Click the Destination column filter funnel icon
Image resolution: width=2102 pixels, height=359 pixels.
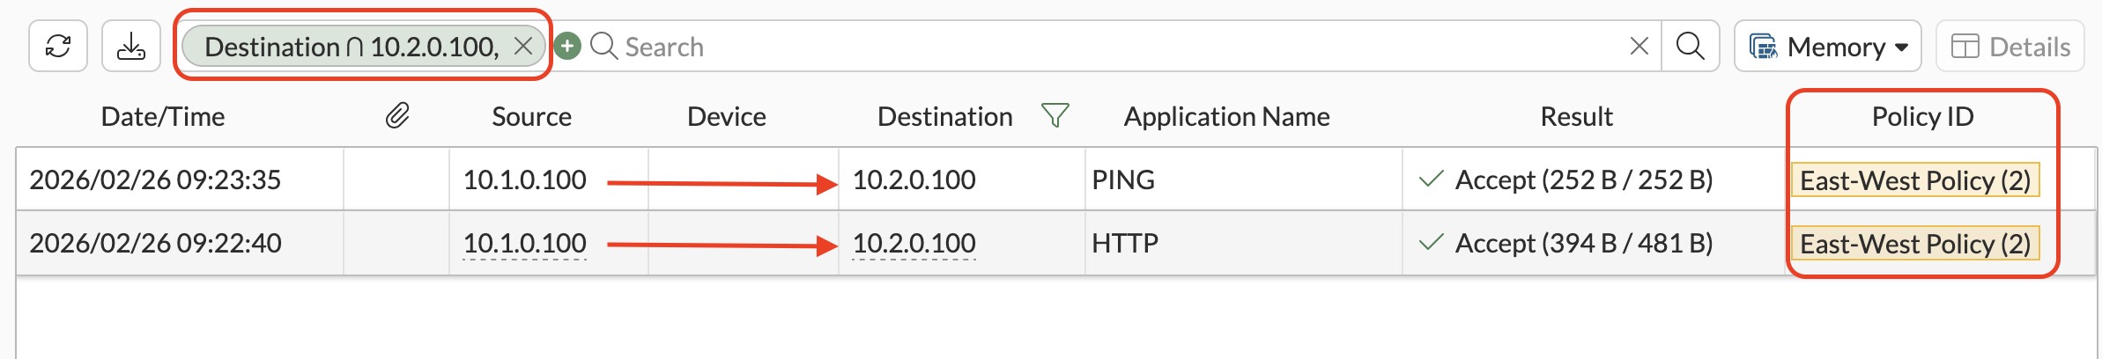[1055, 115]
